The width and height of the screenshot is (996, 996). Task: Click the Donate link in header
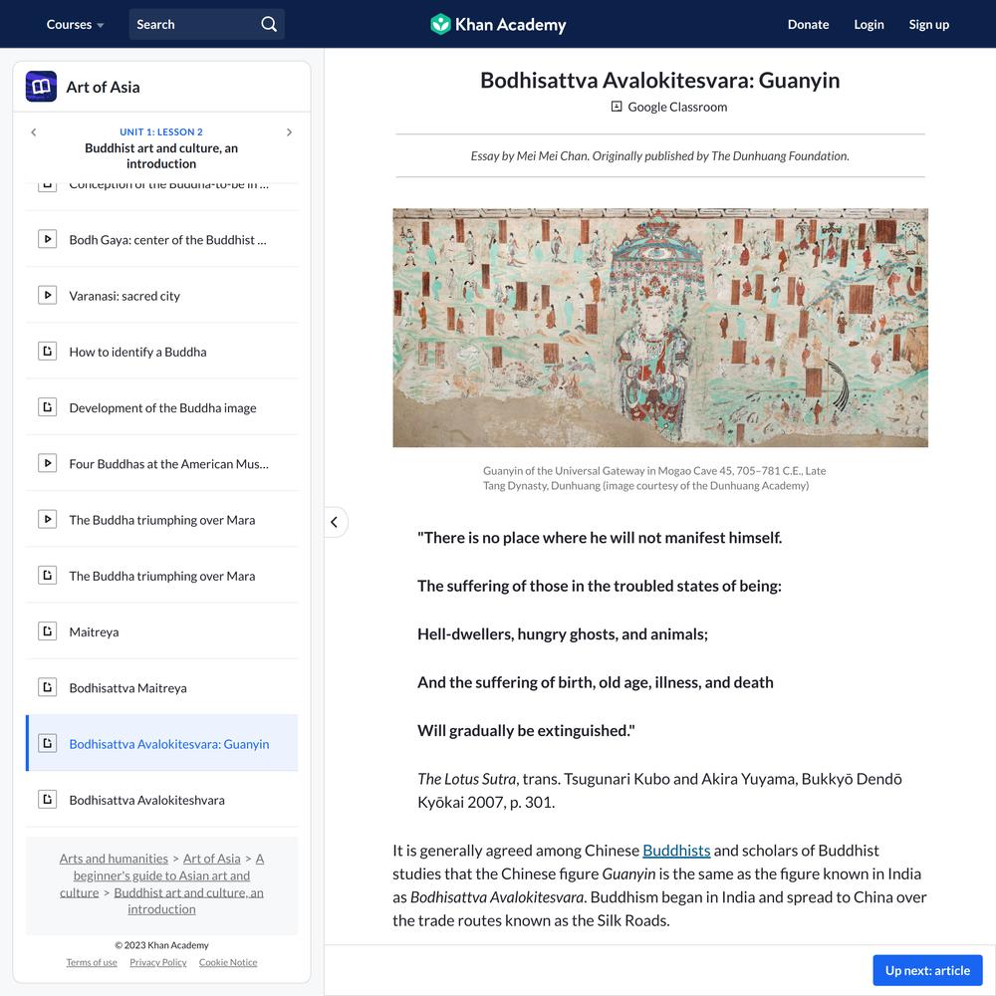[x=808, y=24]
